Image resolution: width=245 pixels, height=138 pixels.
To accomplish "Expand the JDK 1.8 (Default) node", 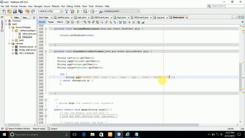I will click(13, 53).
